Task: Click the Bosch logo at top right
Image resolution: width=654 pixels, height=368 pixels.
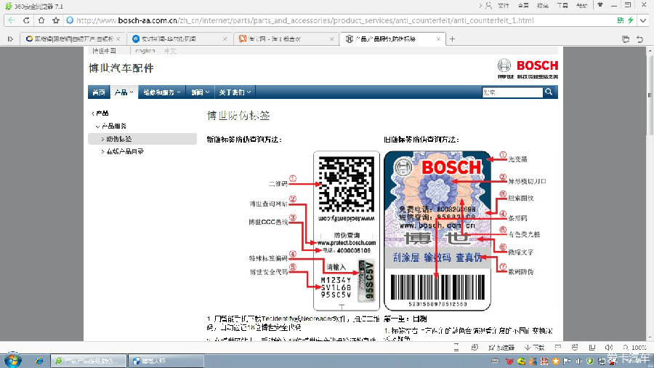Action: [x=528, y=68]
